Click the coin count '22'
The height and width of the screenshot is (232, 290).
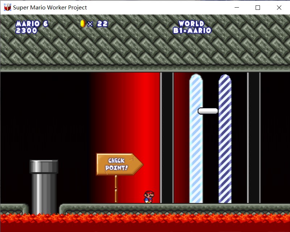point(102,24)
